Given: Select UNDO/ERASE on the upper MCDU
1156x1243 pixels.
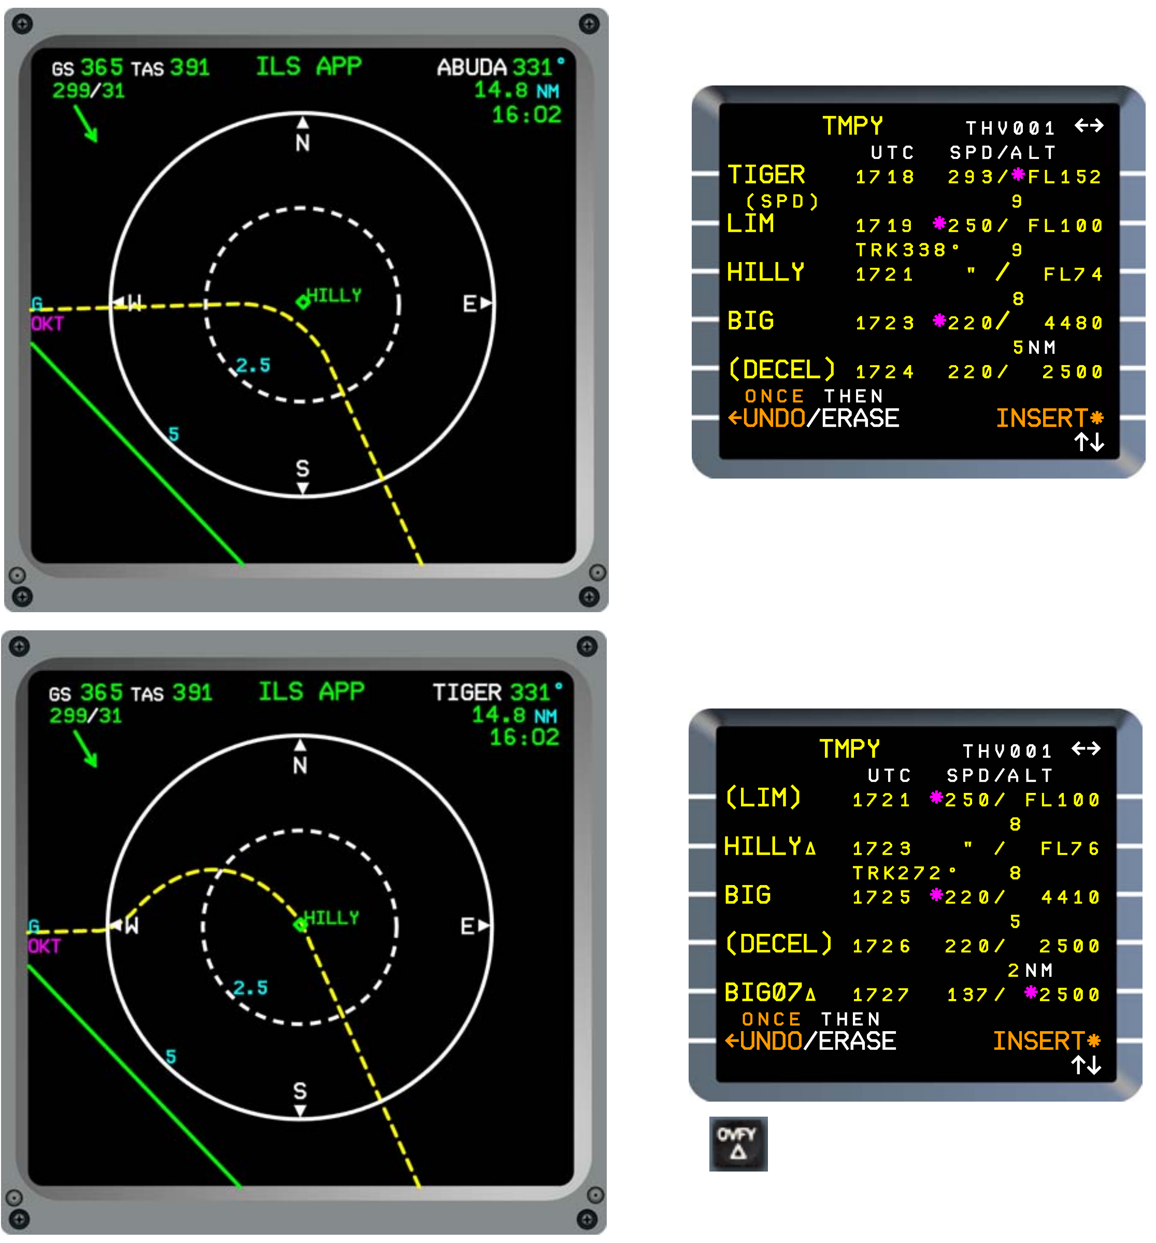Looking at the screenshot, I should (x=813, y=418).
